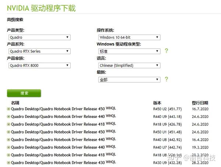This screenshot has width=221, height=167.
Task: Expand the Release 440 row with version 442.74
Action: [8, 147]
